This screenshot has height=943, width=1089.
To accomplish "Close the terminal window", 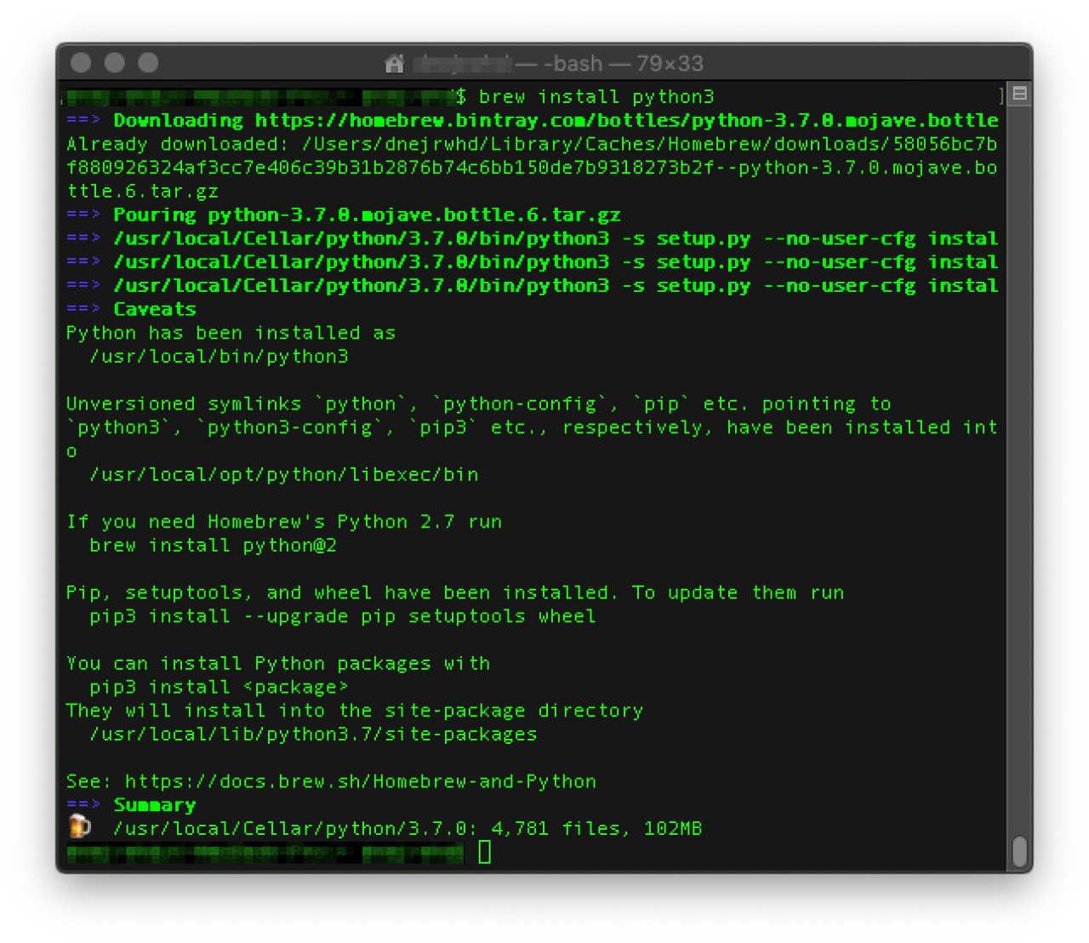I will tap(81, 63).
